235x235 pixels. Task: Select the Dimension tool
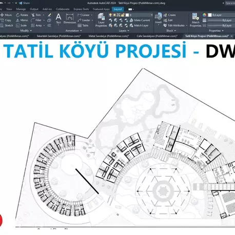70,18
